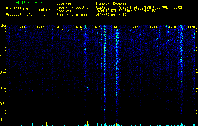
Task: Click the tall yellow detection marker after 1414
Action: pos(88,123)
